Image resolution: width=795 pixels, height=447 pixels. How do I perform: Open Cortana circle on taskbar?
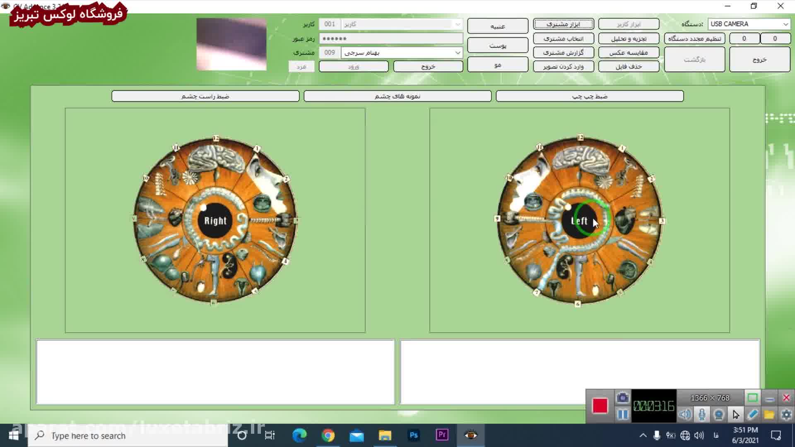click(242, 435)
